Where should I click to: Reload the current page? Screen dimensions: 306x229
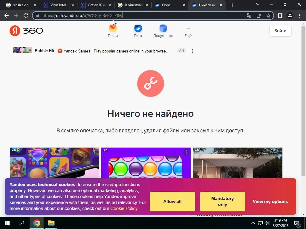click(x=26, y=16)
